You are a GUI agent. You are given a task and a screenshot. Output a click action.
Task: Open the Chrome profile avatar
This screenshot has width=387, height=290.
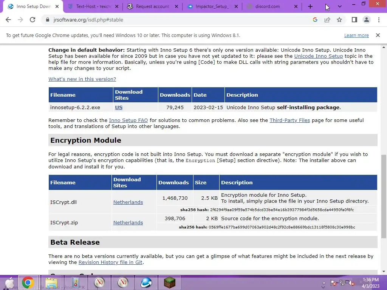pos(367,20)
